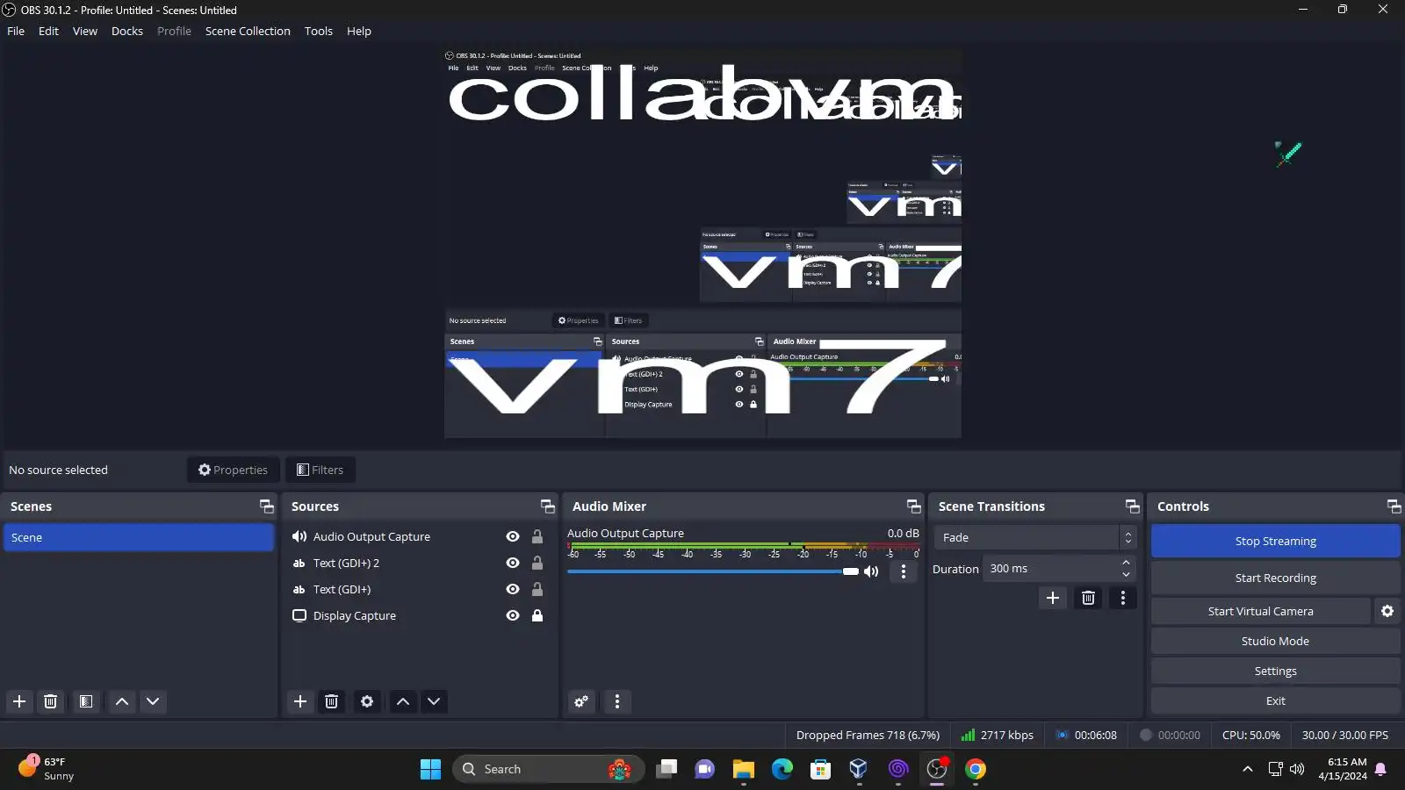The image size is (1405, 790).
Task: Click the Exit button in Controls
Action: (x=1276, y=700)
